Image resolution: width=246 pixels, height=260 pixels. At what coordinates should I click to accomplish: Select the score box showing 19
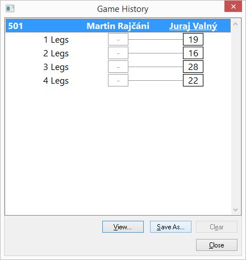pyautogui.click(x=193, y=39)
